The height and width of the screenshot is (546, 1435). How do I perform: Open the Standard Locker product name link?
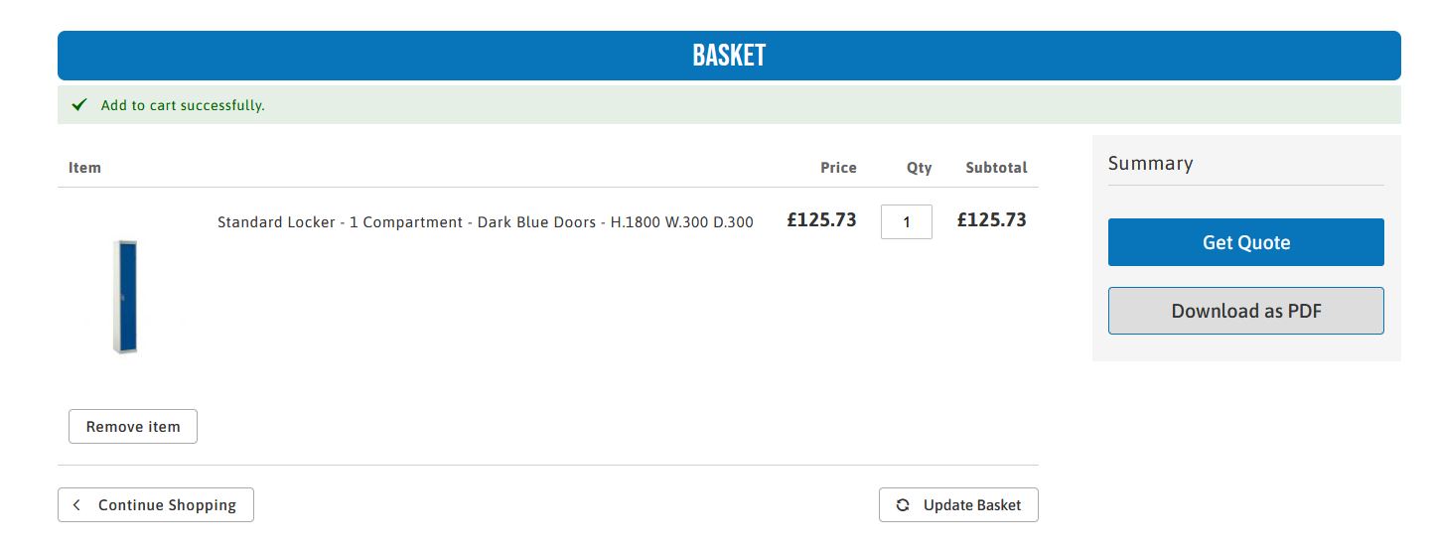(x=485, y=222)
